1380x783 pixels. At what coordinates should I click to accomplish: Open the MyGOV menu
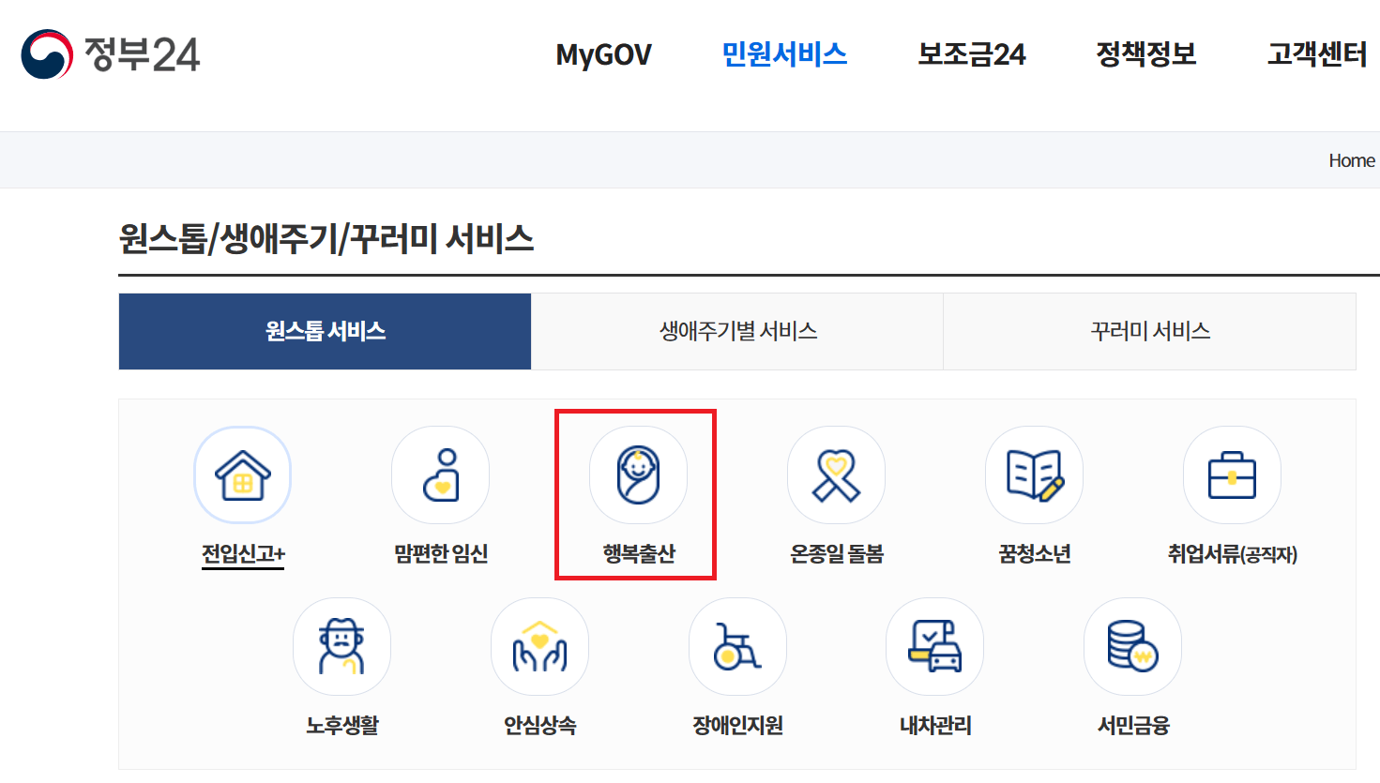pos(603,55)
